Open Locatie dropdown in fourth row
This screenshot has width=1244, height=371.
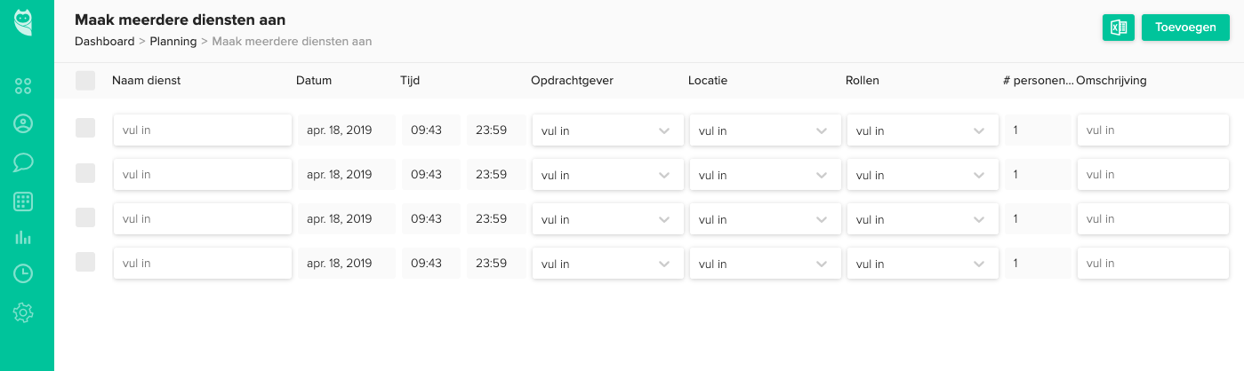pyautogui.click(x=766, y=264)
